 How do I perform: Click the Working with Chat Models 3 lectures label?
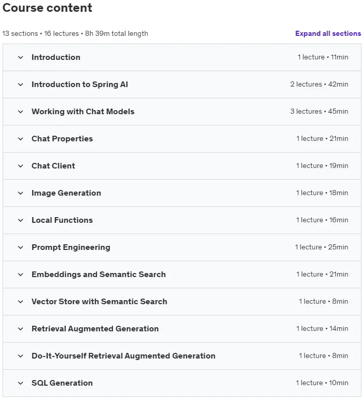[306, 111]
